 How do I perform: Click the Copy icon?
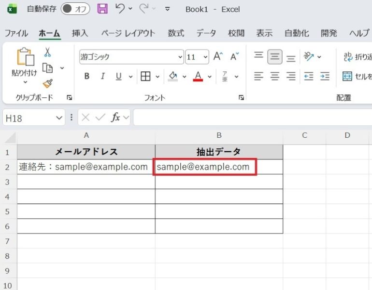pyautogui.click(x=47, y=68)
